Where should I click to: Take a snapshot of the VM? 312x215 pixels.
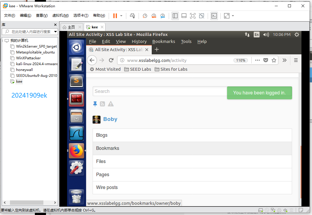(145, 16)
